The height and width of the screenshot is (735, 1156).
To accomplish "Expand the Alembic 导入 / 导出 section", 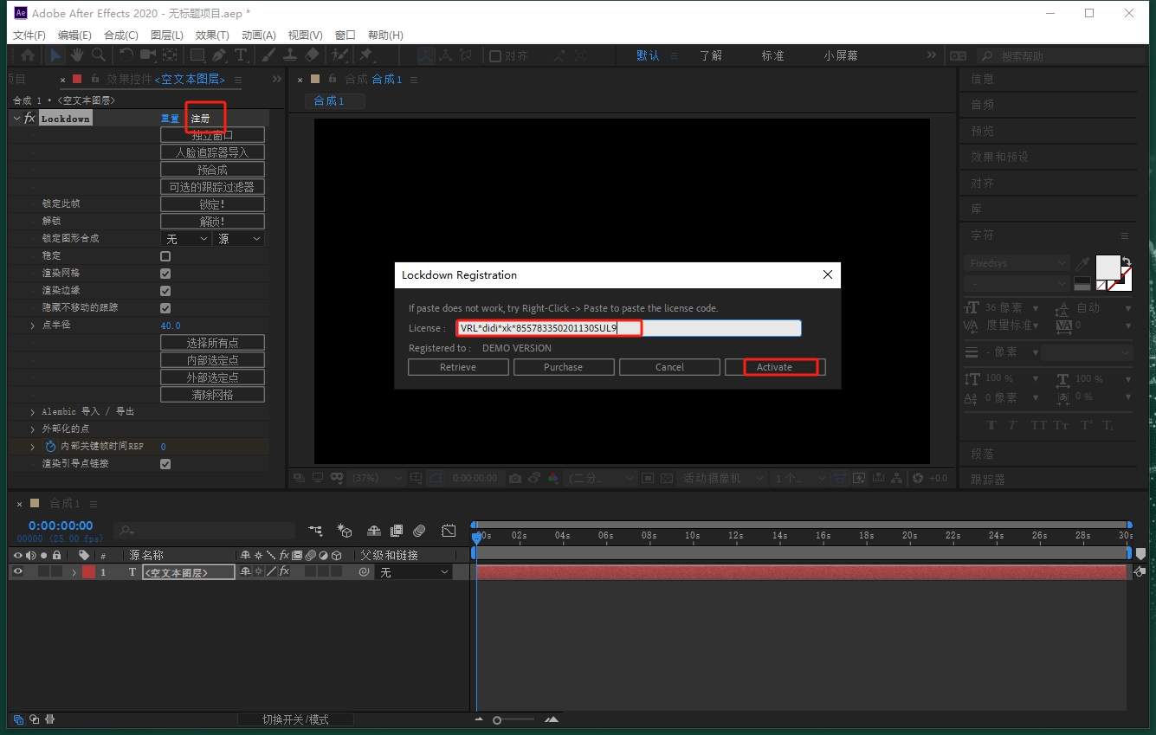I will 33,412.
